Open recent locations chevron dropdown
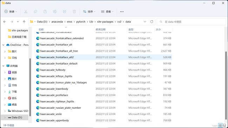 click(18, 22)
